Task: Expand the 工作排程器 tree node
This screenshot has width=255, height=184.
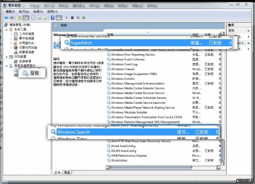Action: (x=11, y=34)
